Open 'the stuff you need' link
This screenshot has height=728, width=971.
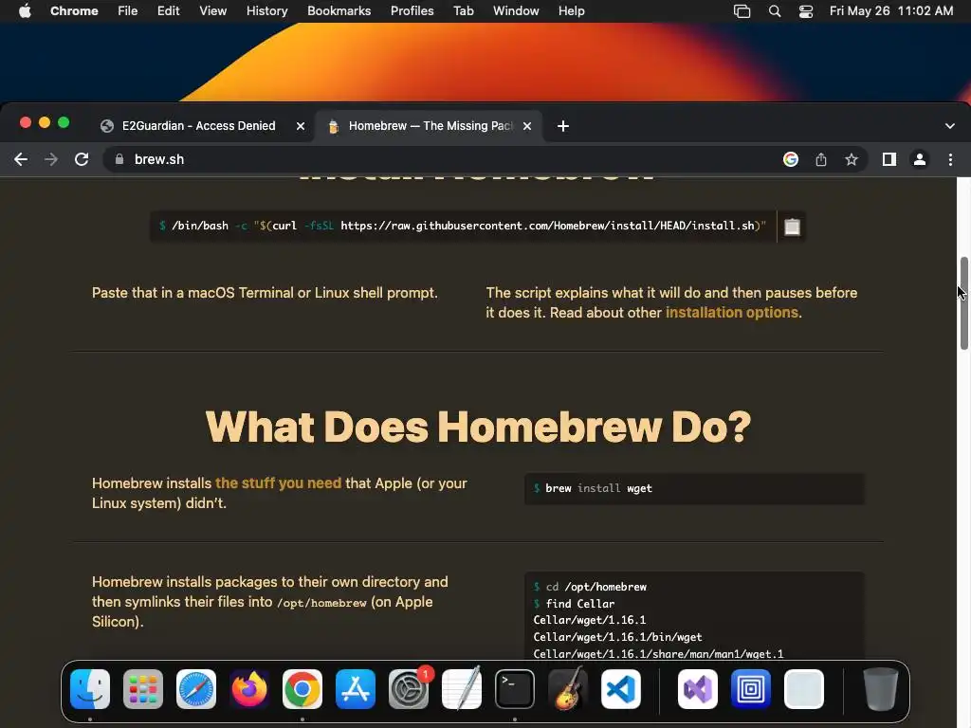pos(278,483)
